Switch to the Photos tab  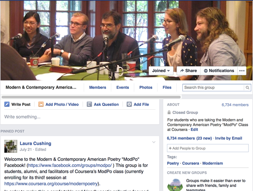click(x=146, y=87)
